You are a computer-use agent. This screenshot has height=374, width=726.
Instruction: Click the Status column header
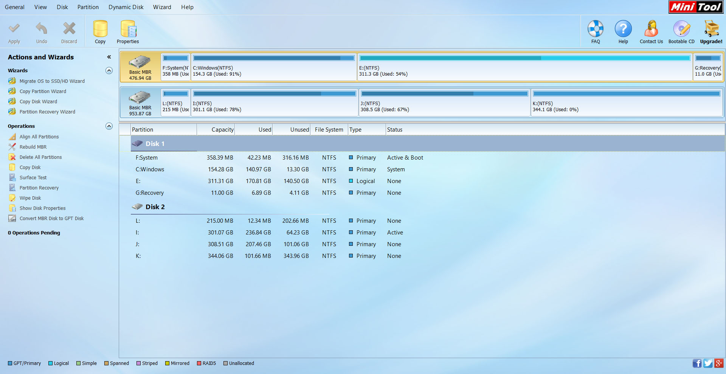pyautogui.click(x=555, y=130)
